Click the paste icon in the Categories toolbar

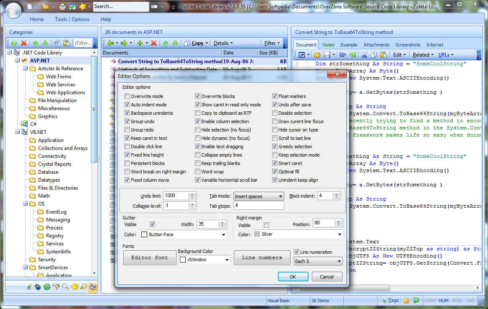pos(66,43)
